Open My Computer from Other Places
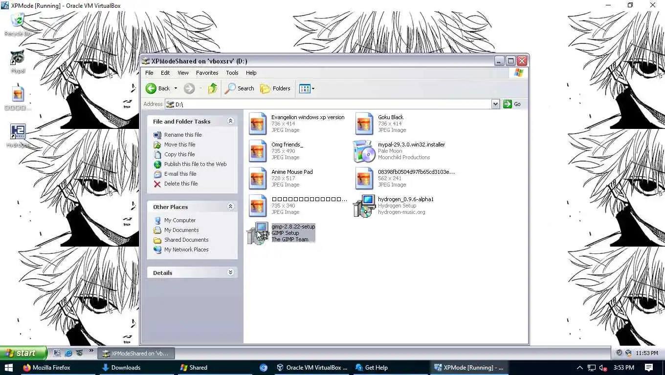 pyautogui.click(x=175, y=220)
